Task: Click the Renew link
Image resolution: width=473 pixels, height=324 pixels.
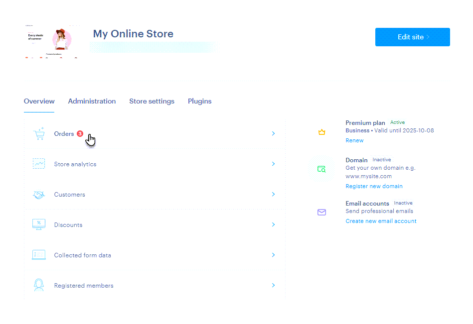Action: (x=354, y=140)
